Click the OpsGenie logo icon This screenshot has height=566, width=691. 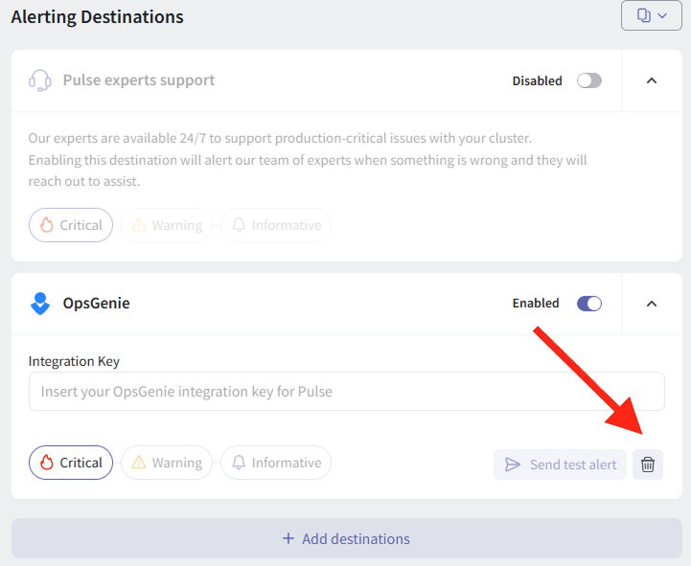[40, 304]
